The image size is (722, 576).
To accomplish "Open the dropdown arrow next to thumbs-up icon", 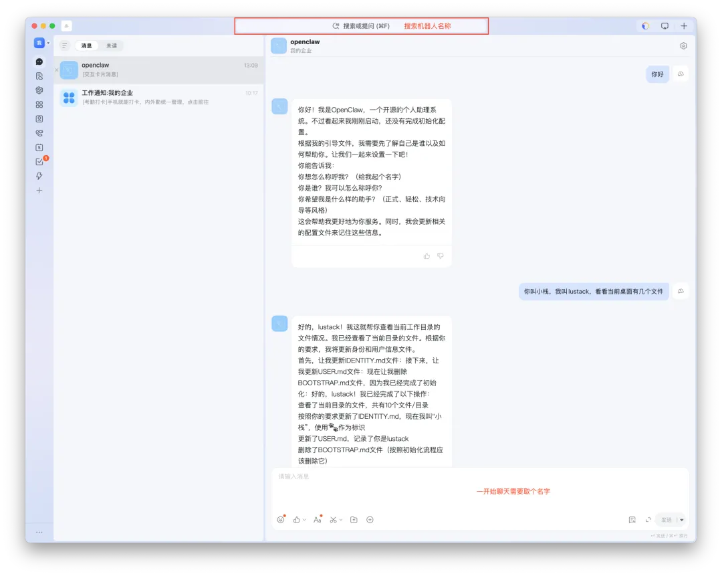I will pyautogui.click(x=304, y=520).
